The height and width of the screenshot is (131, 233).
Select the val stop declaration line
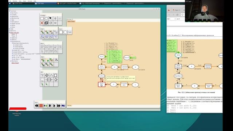[x=22, y=59]
